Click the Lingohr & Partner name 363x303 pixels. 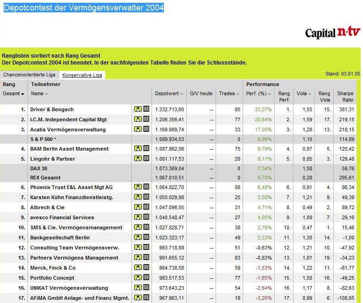coord(53,159)
